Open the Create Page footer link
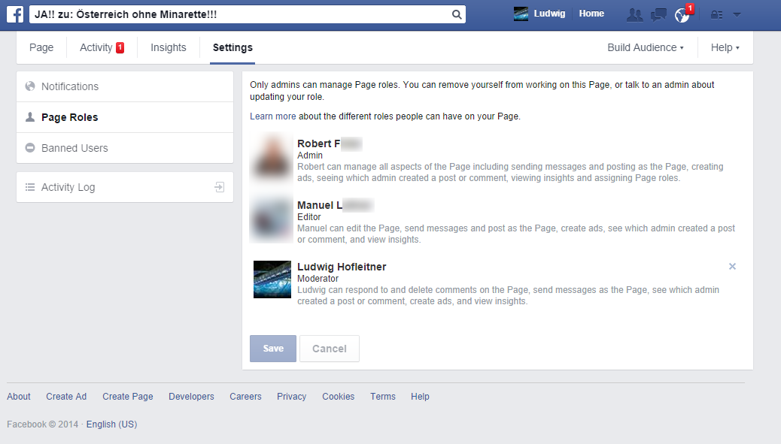 [127, 397]
